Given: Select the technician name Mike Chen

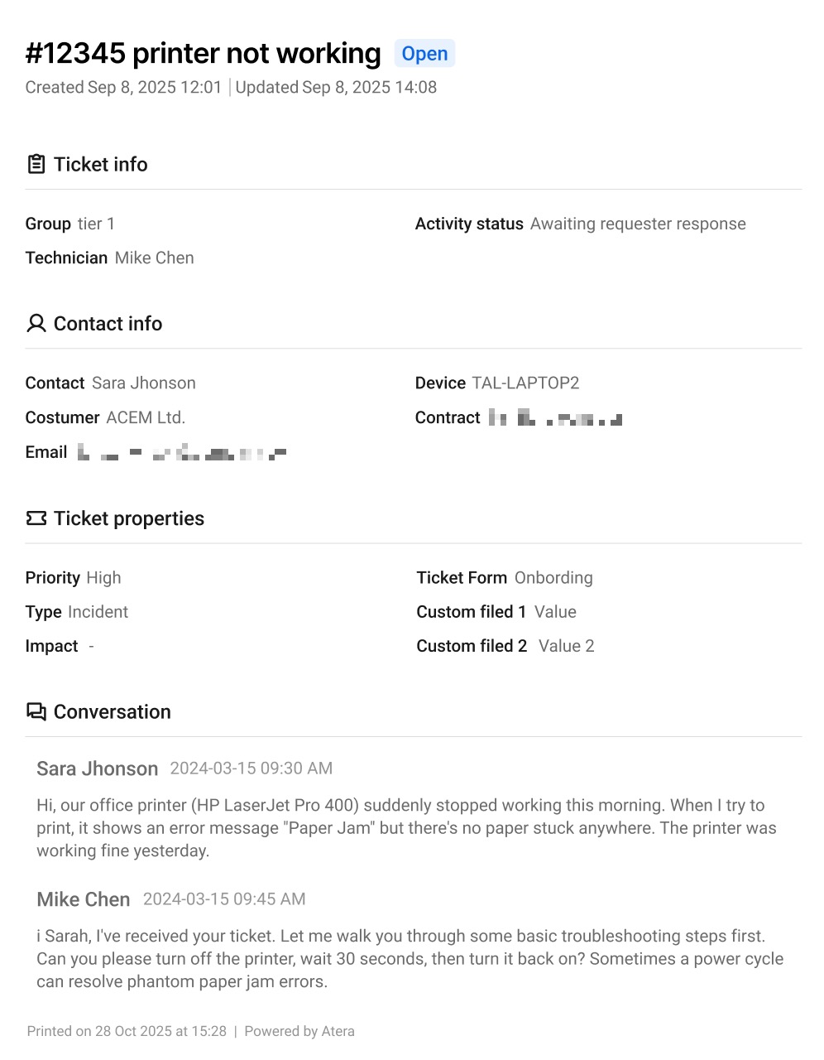Looking at the screenshot, I should coord(155,258).
